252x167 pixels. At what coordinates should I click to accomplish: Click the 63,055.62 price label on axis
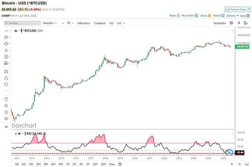(242, 46)
